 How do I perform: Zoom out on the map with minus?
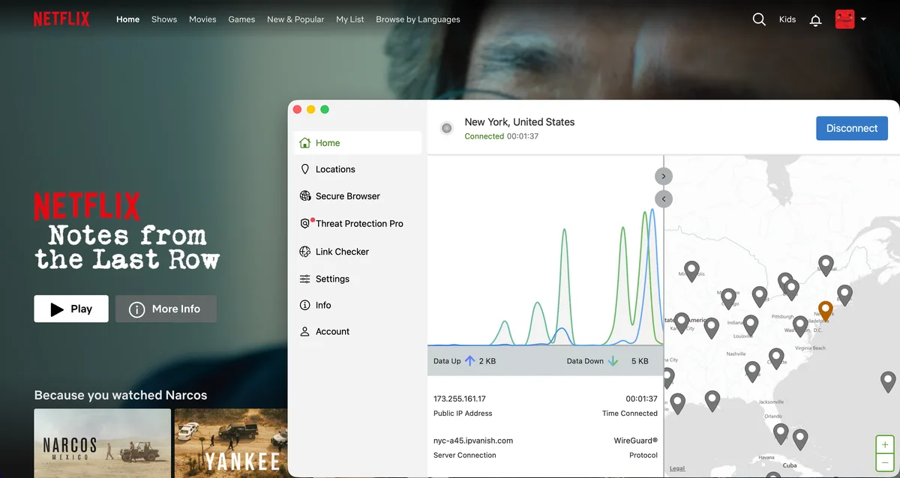point(885,462)
